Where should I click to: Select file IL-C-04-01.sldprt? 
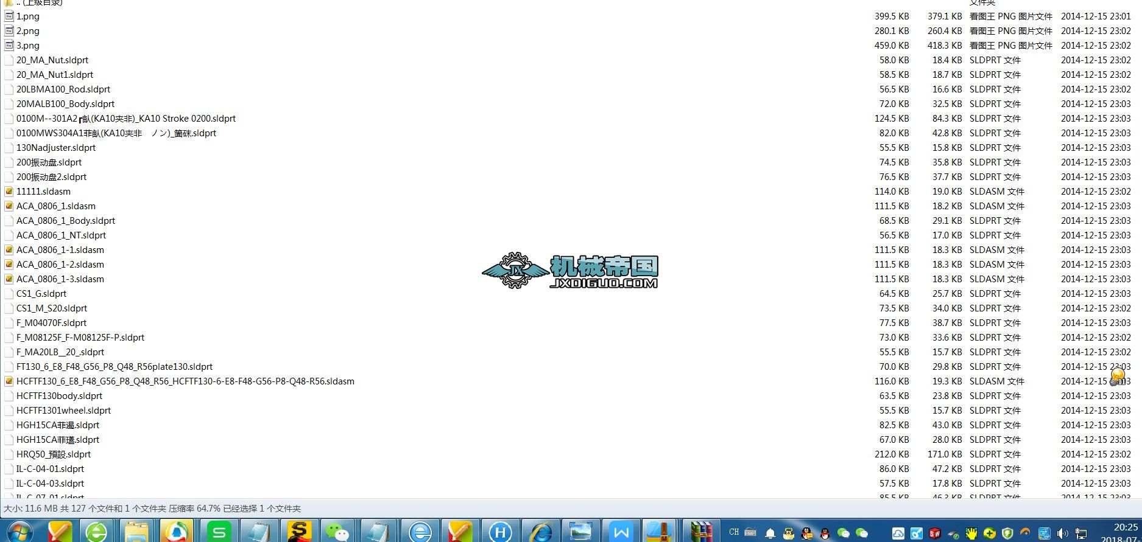pos(50,469)
